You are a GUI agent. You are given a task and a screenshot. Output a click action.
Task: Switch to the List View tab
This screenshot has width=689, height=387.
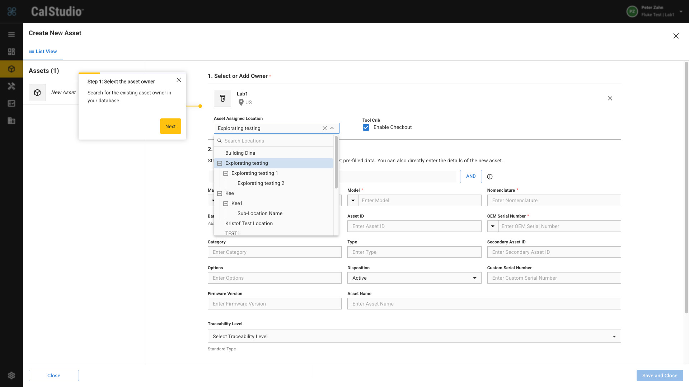click(43, 52)
